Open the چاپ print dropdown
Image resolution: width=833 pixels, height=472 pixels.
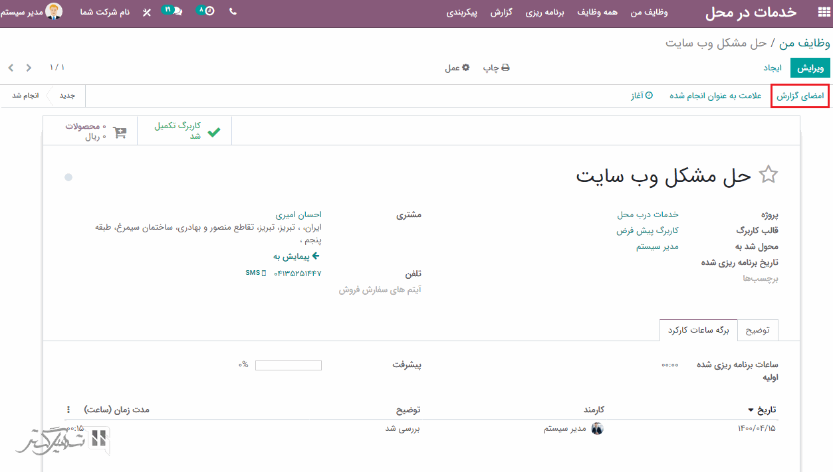(x=496, y=68)
